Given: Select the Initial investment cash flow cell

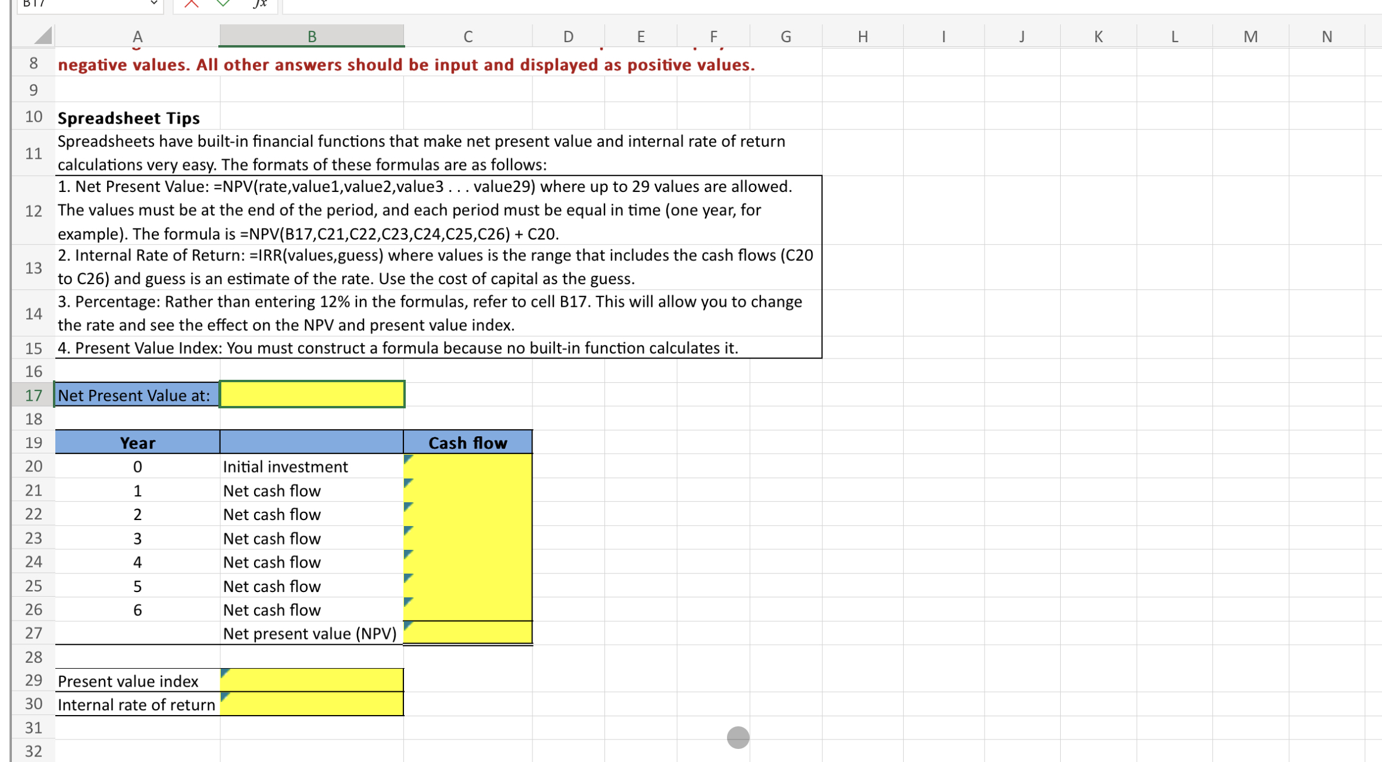Looking at the screenshot, I should pyautogui.click(x=468, y=466).
